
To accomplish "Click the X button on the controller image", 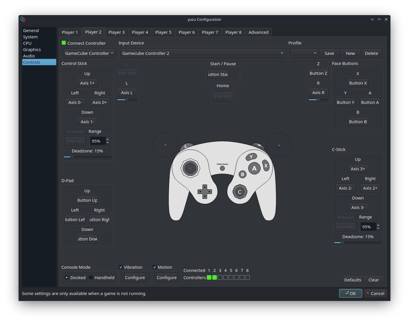I will pos(266,166).
